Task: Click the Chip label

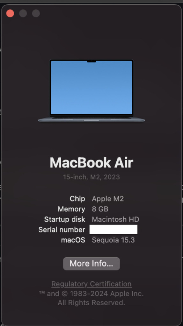Action: coord(77,199)
